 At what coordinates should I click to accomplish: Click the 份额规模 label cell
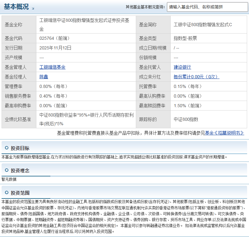(153, 57)
